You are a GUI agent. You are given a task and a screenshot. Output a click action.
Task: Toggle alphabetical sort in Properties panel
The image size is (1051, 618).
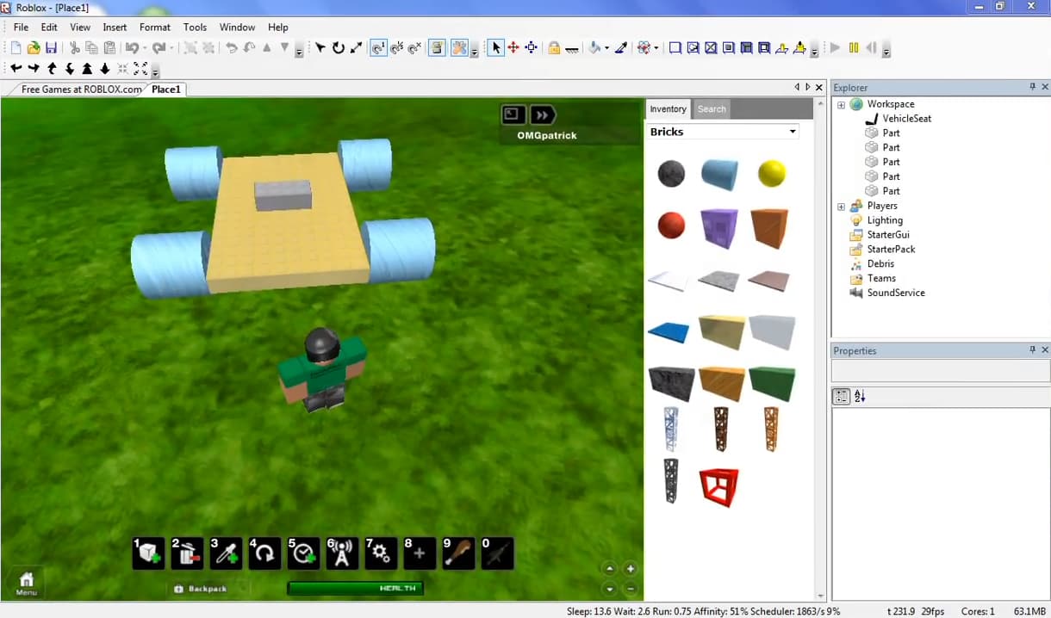[x=860, y=396]
